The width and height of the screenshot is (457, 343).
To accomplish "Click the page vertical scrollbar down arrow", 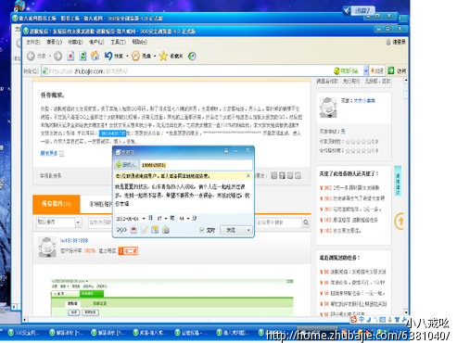I will click(x=406, y=312).
